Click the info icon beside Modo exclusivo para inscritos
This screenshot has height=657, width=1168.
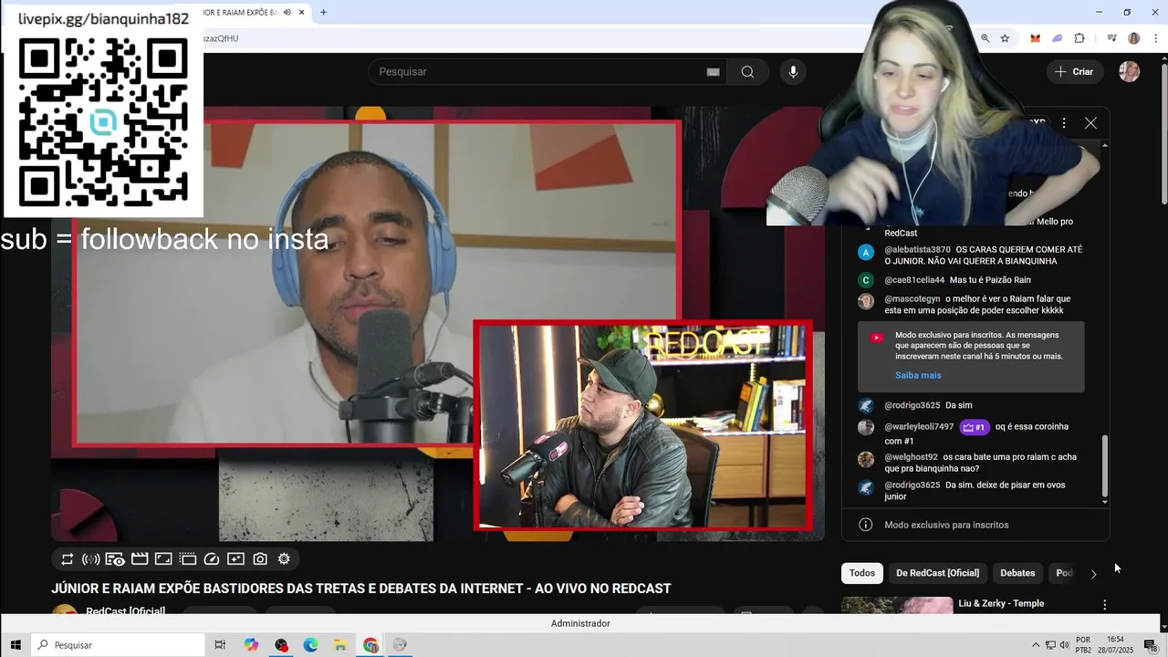pyautogui.click(x=866, y=525)
